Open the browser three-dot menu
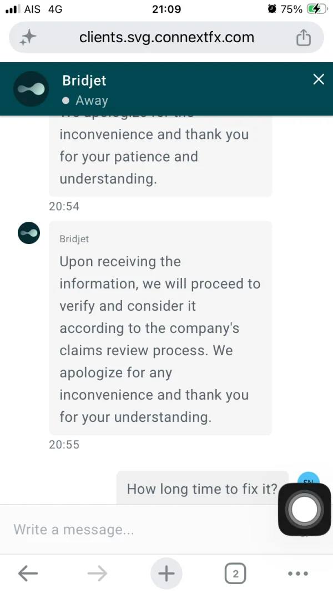The height and width of the screenshot is (593, 333). [298, 574]
